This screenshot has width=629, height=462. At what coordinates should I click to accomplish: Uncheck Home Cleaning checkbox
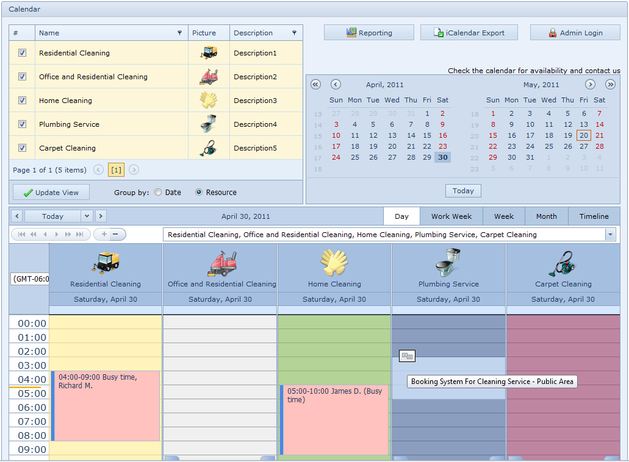23,100
